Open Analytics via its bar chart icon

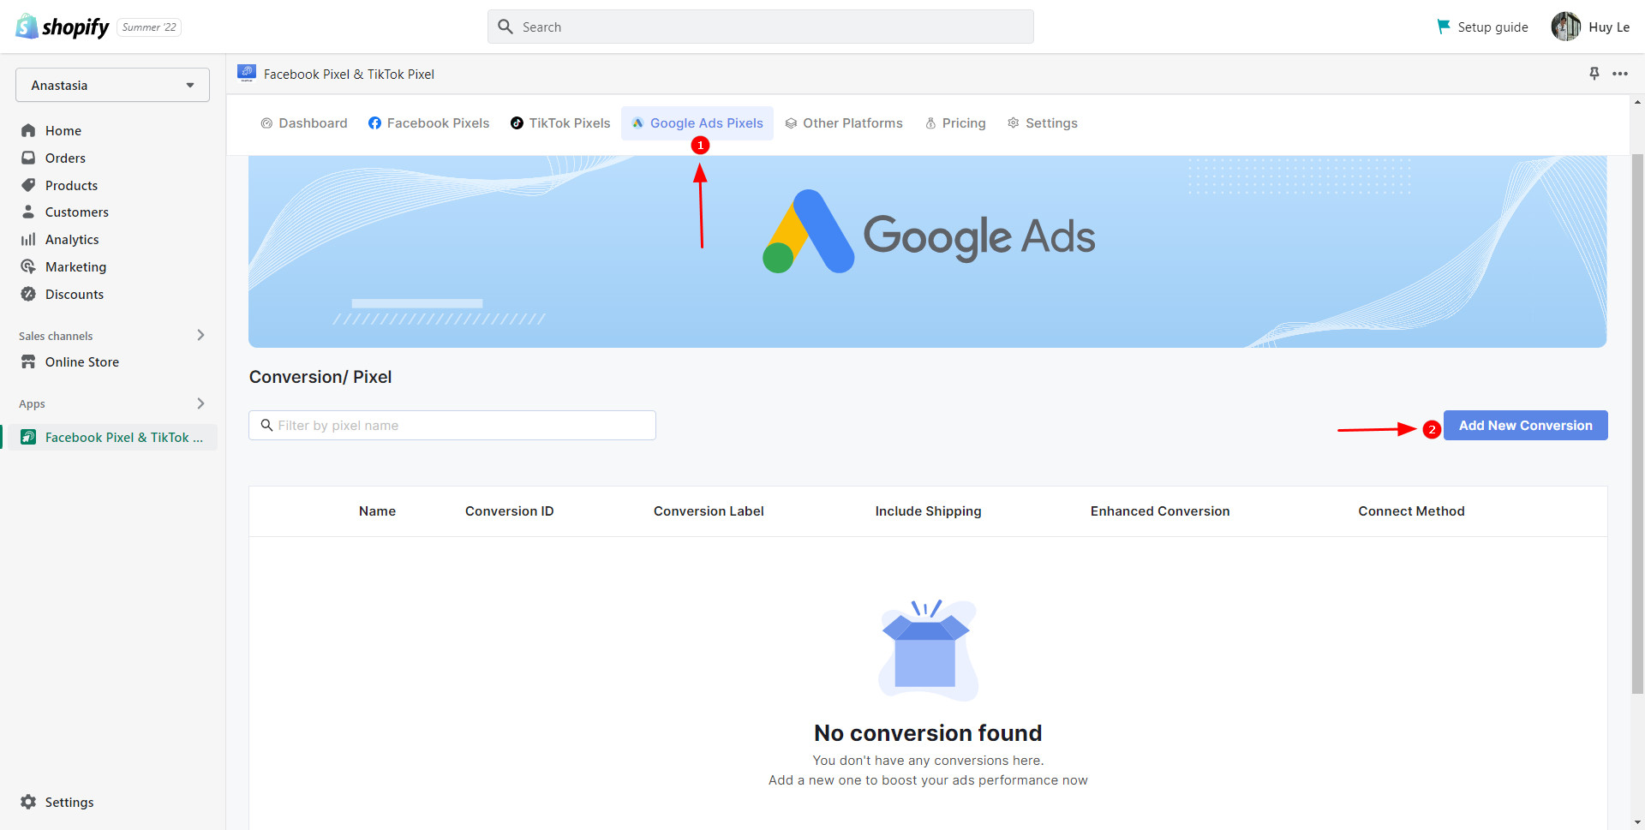pos(28,239)
